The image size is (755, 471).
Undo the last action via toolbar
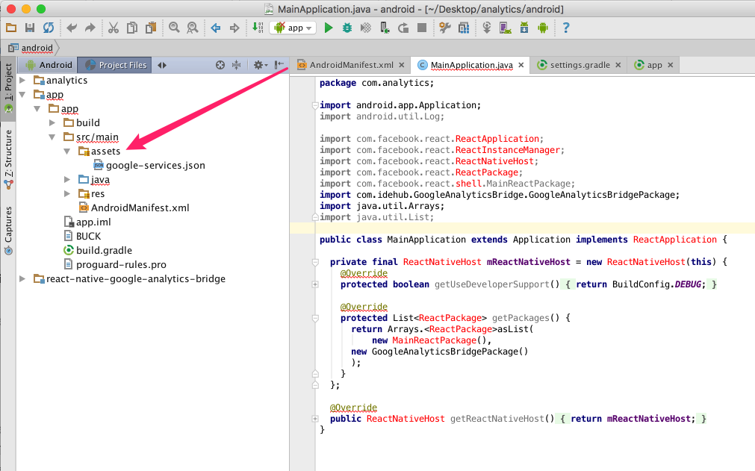(72, 28)
